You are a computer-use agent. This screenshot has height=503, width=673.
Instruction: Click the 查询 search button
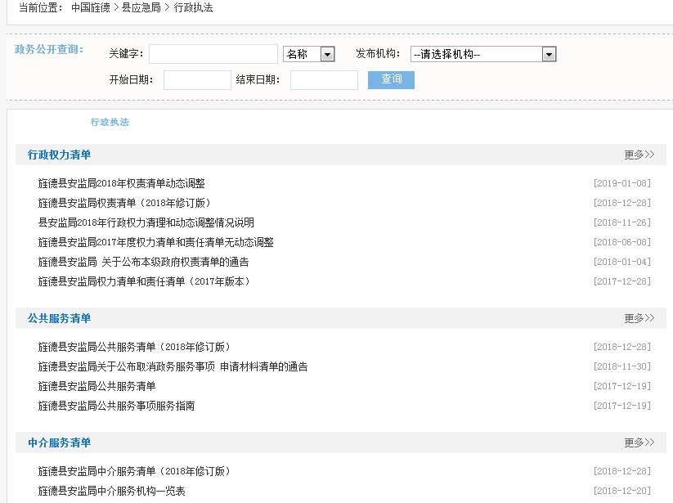click(x=391, y=79)
